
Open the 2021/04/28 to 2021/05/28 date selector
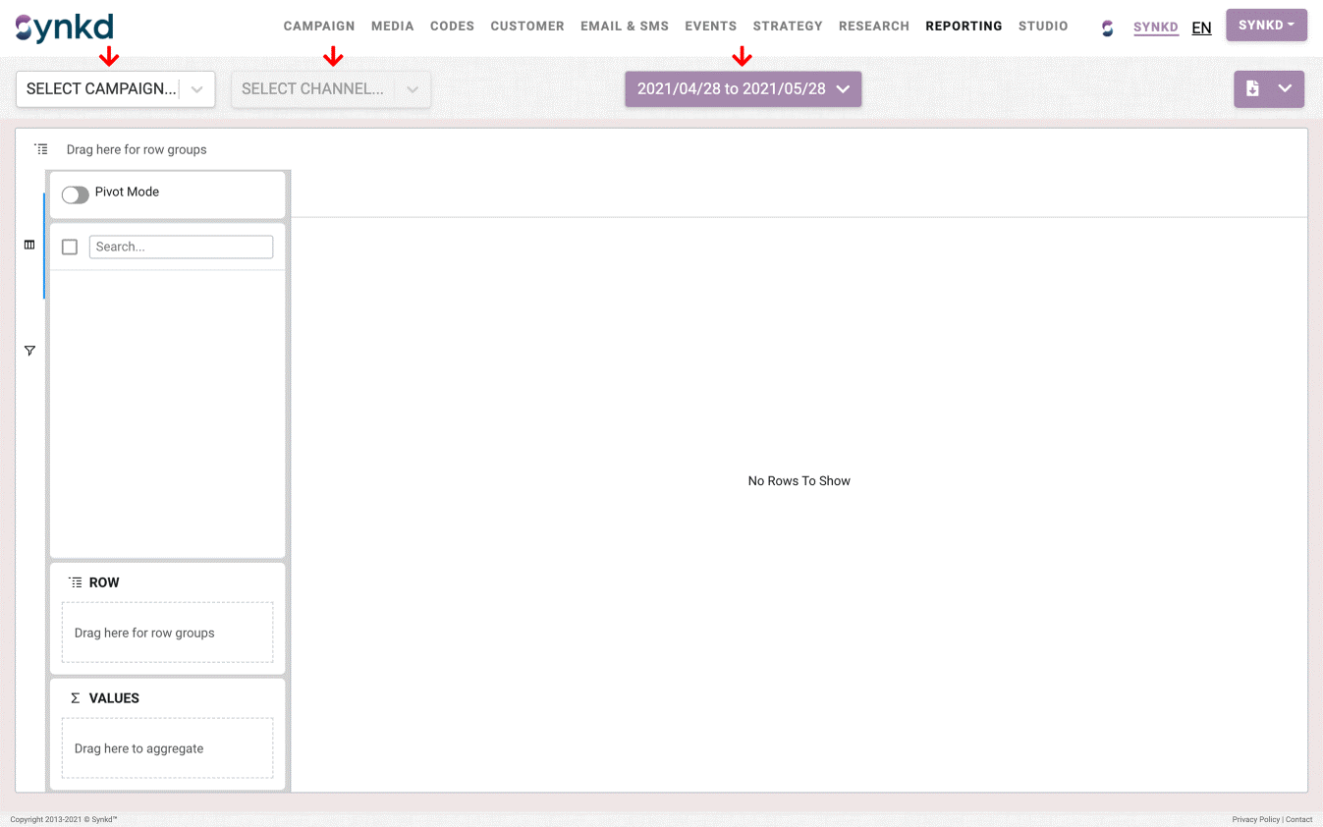click(743, 88)
